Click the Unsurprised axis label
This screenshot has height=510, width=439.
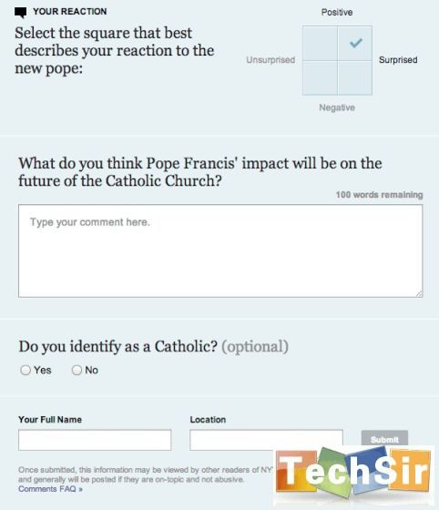(271, 60)
